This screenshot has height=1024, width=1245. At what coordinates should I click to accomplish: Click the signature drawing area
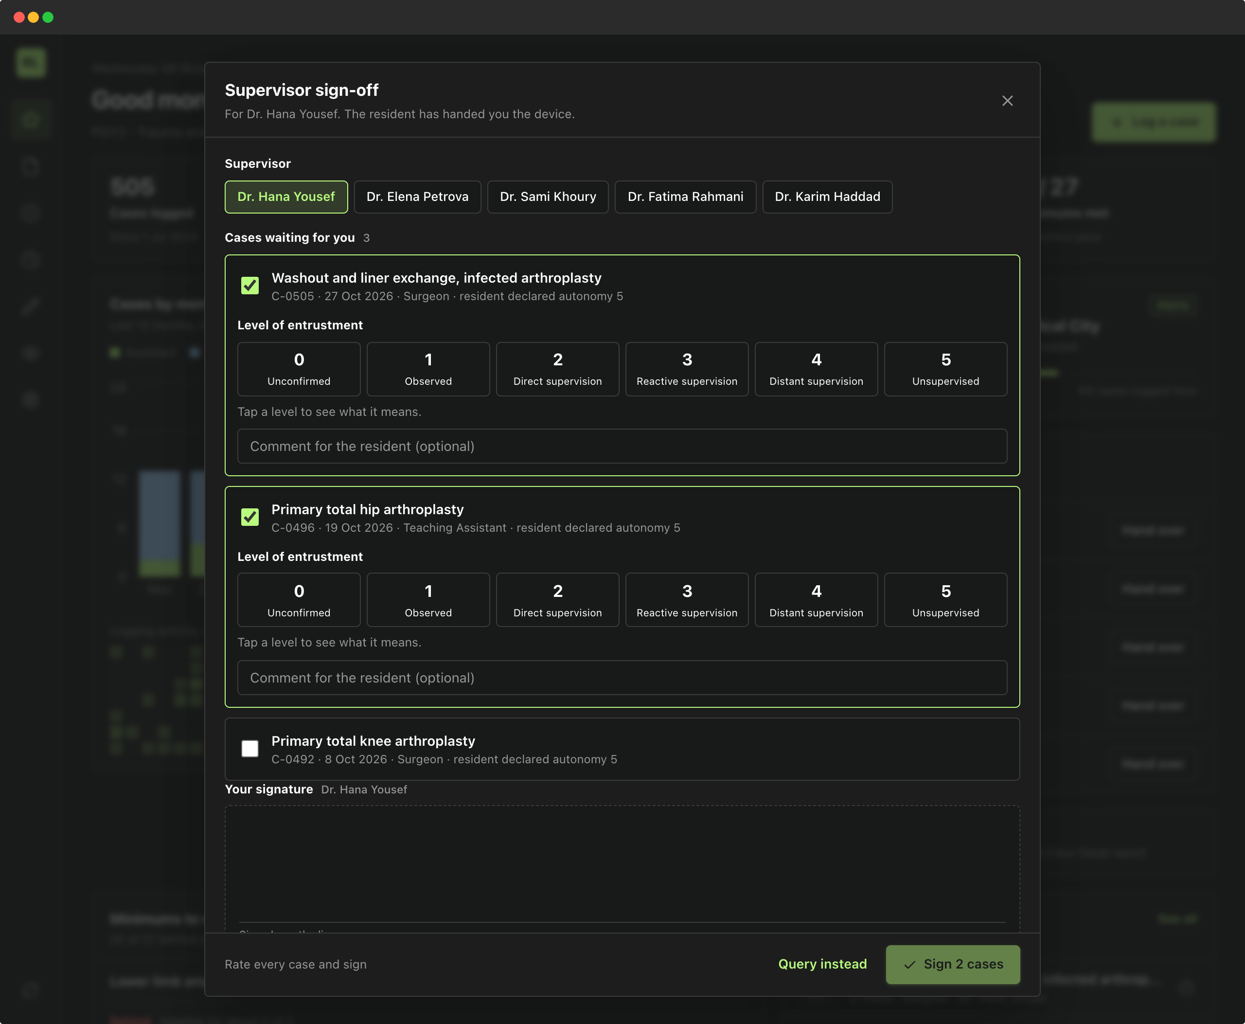pos(622,868)
